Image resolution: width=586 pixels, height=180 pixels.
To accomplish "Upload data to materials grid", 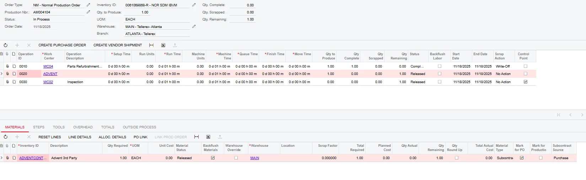I will click(220, 137).
